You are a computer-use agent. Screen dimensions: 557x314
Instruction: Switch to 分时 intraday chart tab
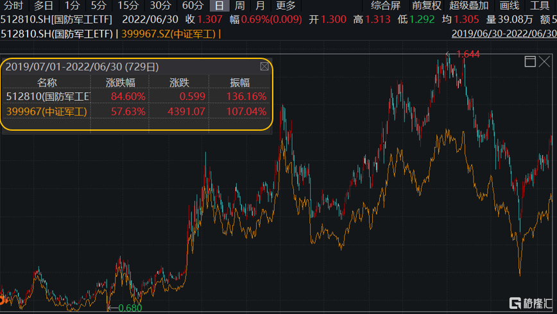tap(13, 5)
